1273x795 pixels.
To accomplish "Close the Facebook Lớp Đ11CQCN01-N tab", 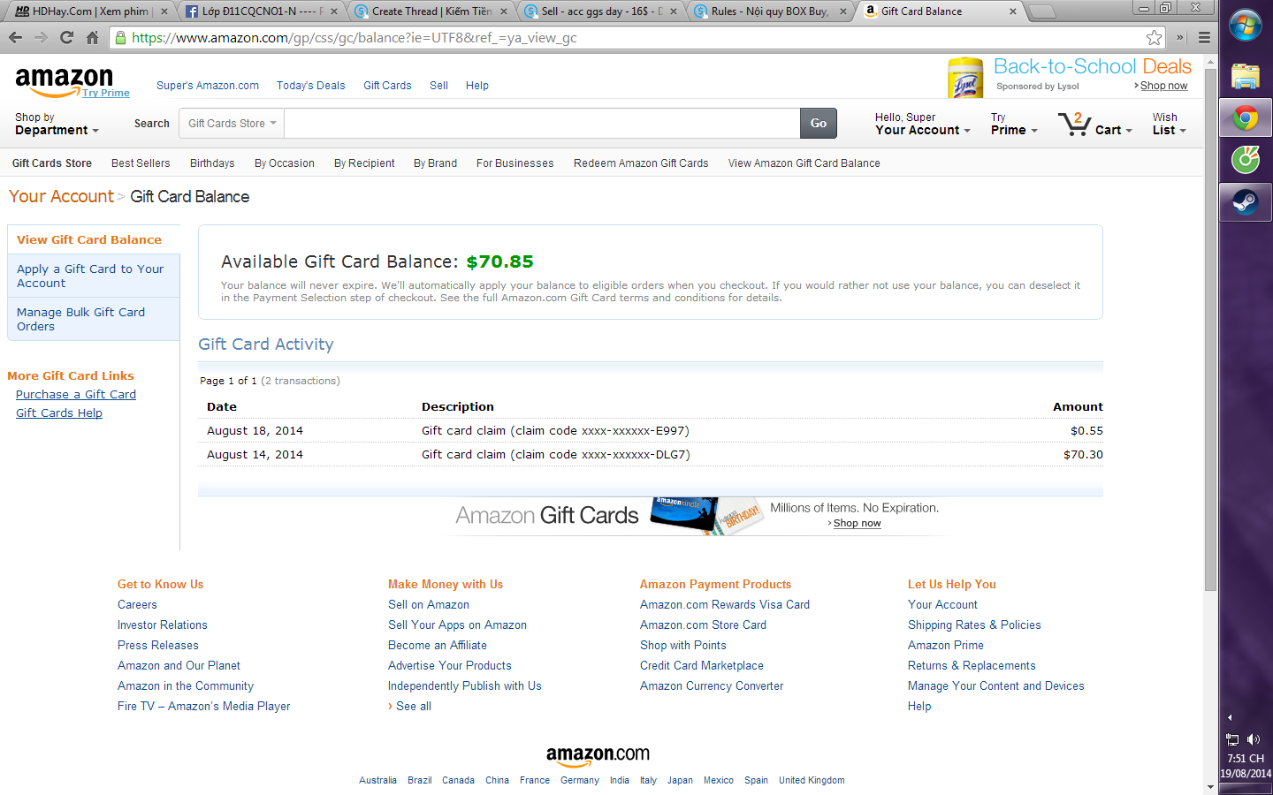I will (x=334, y=11).
